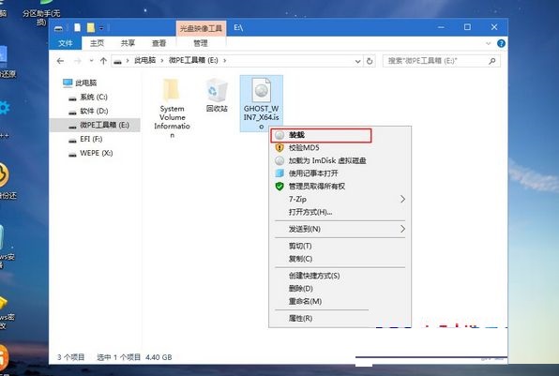
Task: Expand the ribbon with the chevron
Action: coord(488,43)
